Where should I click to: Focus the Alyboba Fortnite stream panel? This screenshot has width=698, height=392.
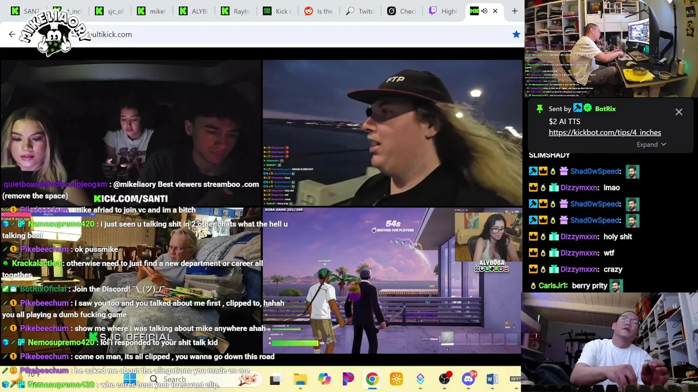tap(392, 280)
